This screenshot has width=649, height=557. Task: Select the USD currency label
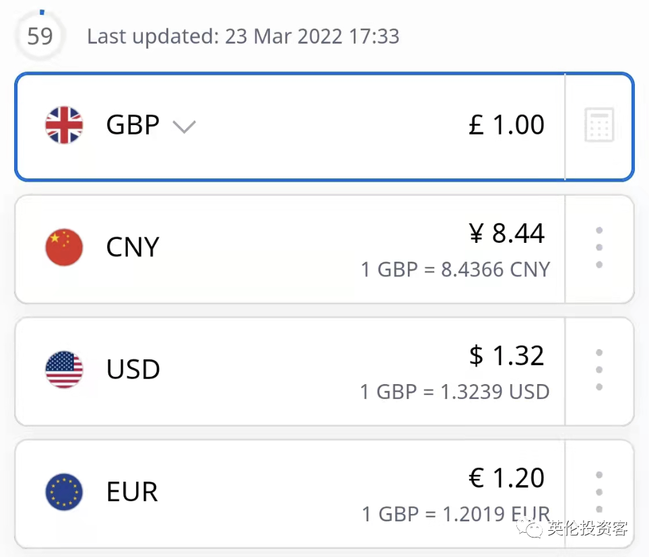[x=133, y=369]
